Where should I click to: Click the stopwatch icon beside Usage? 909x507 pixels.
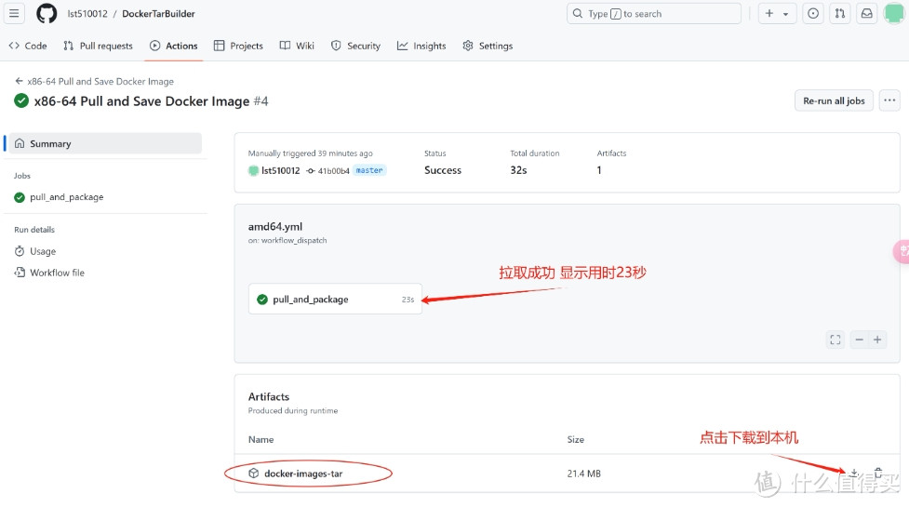[20, 251]
